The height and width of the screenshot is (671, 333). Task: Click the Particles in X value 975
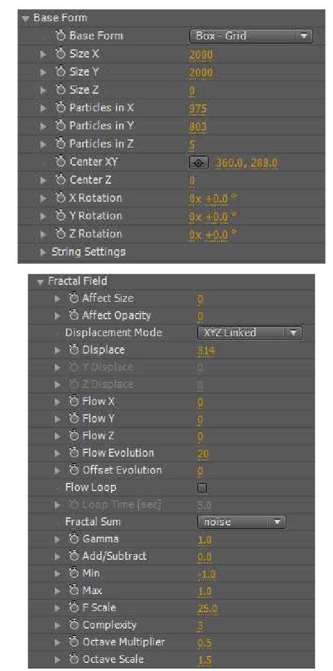click(198, 108)
